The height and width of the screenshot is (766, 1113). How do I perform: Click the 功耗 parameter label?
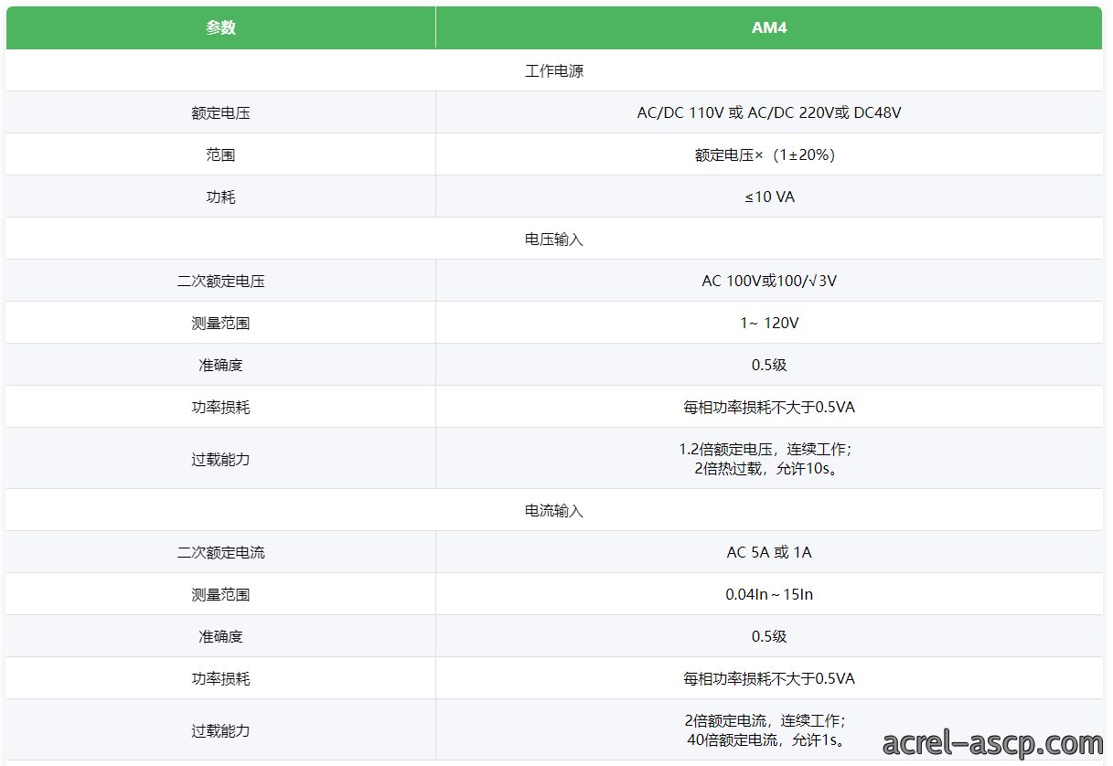[x=220, y=197]
